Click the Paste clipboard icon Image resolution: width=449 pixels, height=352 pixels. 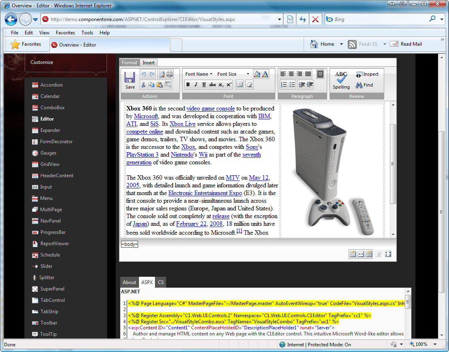[160, 85]
